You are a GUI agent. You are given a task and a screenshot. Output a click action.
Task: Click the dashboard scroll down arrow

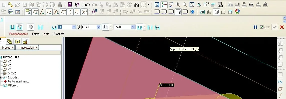click(x=284, y=21)
